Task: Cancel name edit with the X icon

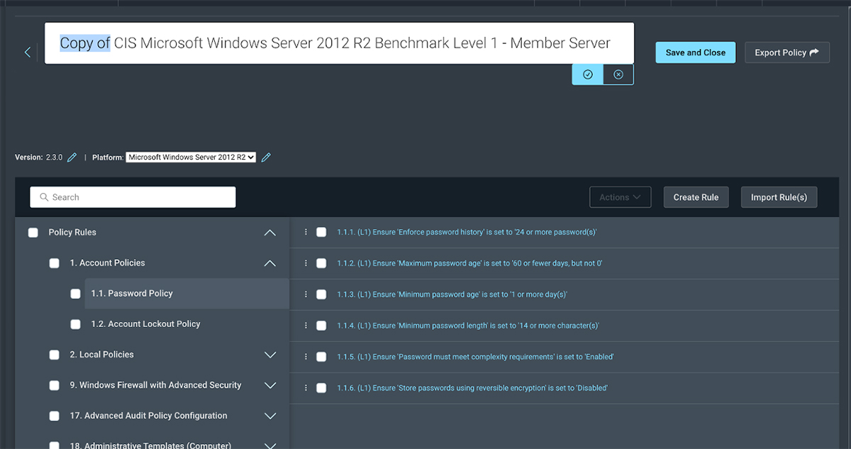Action: coord(618,74)
